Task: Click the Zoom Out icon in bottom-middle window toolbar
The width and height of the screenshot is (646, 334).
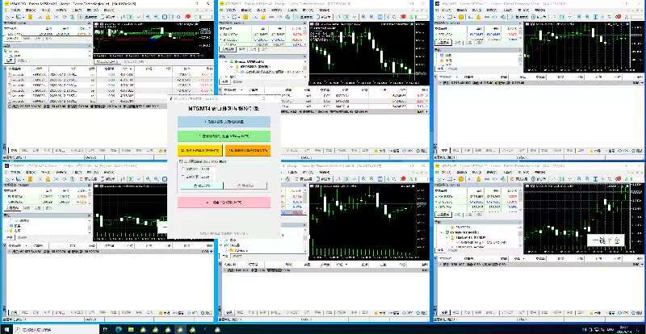Action: pyautogui.click(x=371, y=179)
